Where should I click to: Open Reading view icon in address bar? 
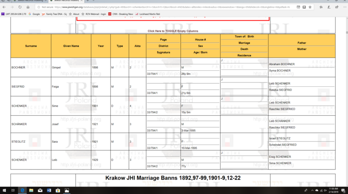click(304, 7)
